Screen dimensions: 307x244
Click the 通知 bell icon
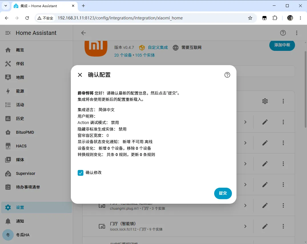pyautogui.click(x=8, y=221)
